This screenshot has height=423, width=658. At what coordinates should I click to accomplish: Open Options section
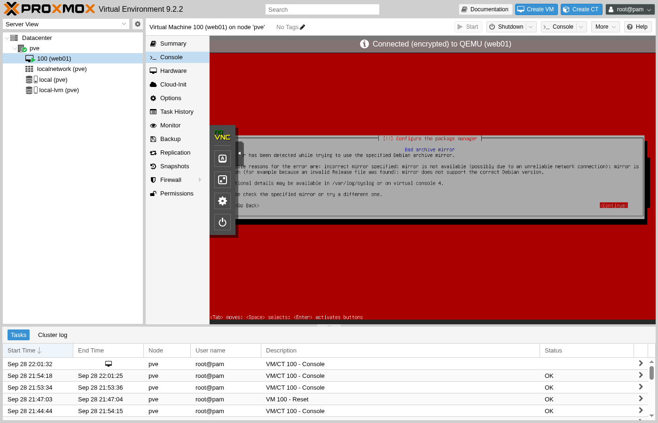pyautogui.click(x=177, y=98)
